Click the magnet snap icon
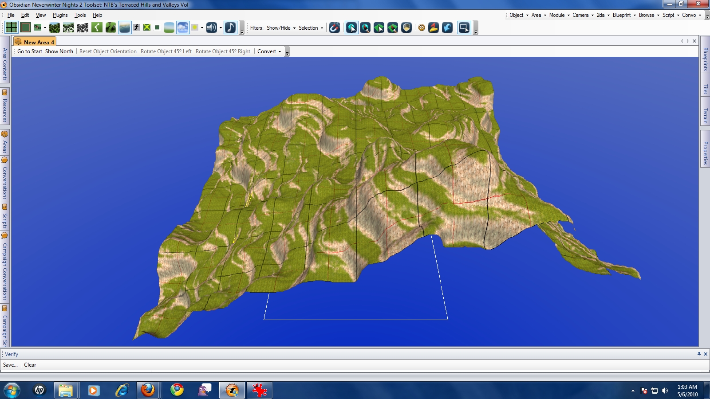This screenshot has height=399, width=710. pos(335,27)
